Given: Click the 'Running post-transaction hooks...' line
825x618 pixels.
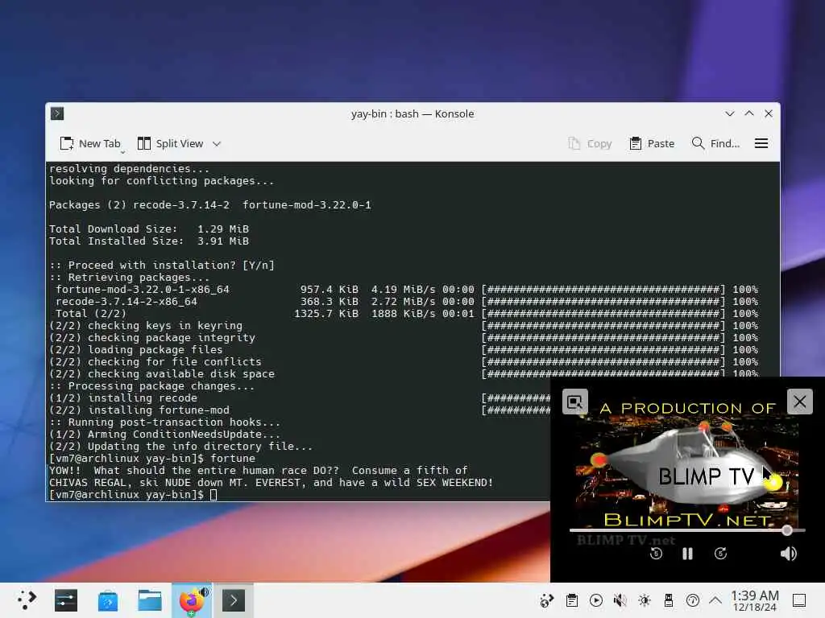Looking at the screenshot, I should (x=164, y=422).
